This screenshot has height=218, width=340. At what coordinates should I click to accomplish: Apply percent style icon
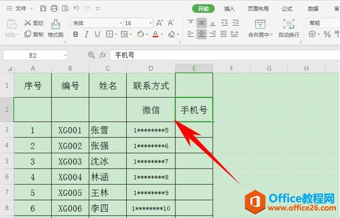[327, 34]
